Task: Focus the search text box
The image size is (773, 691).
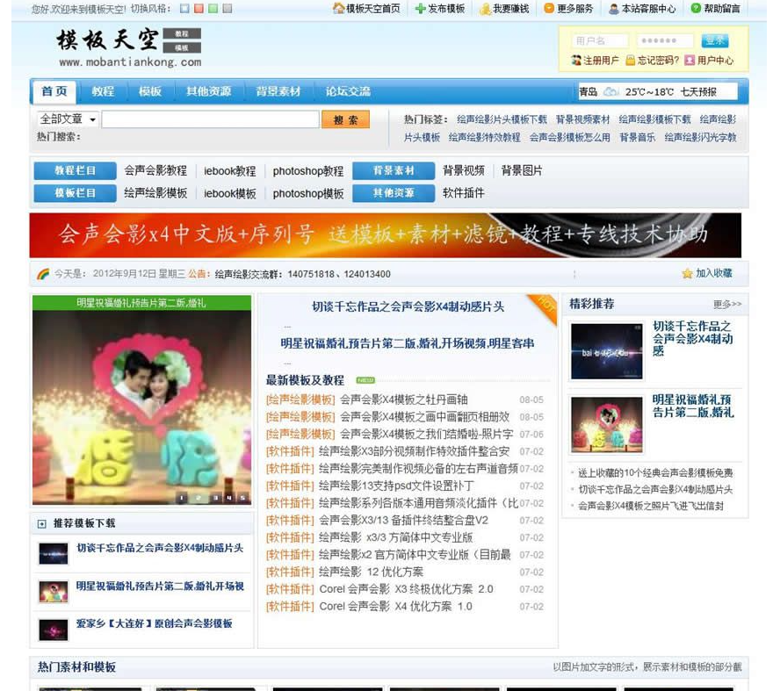Action: click(211, 119)
